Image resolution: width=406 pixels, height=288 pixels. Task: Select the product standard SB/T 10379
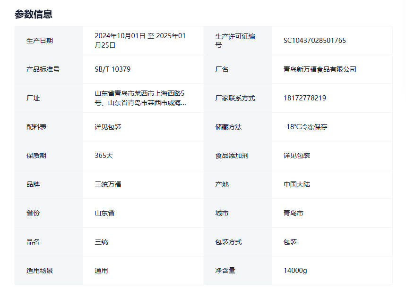pos(112,69)
